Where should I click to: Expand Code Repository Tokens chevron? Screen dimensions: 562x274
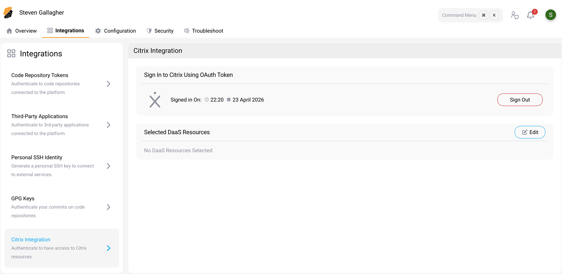pyautogui.click(x=108, y=84)
